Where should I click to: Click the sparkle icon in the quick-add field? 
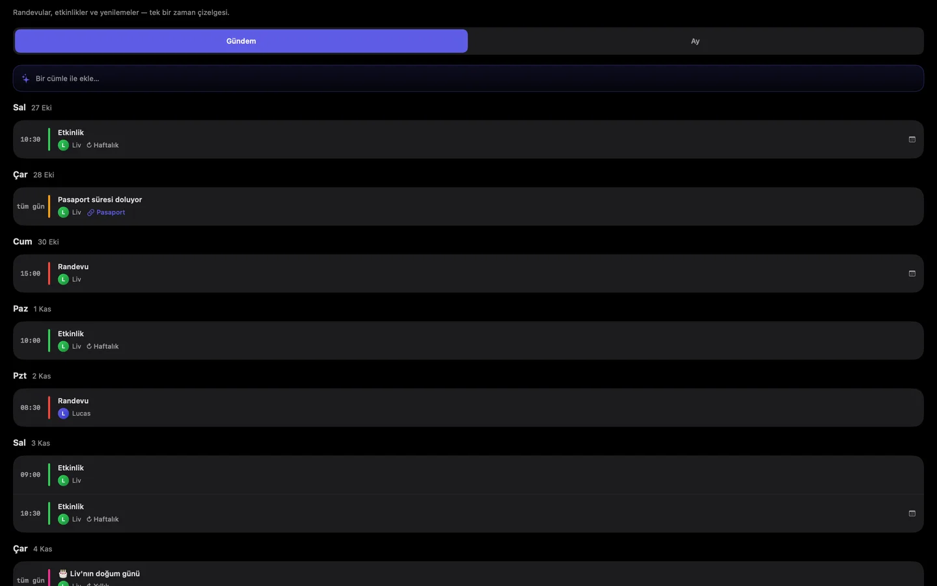pos(25,79)
